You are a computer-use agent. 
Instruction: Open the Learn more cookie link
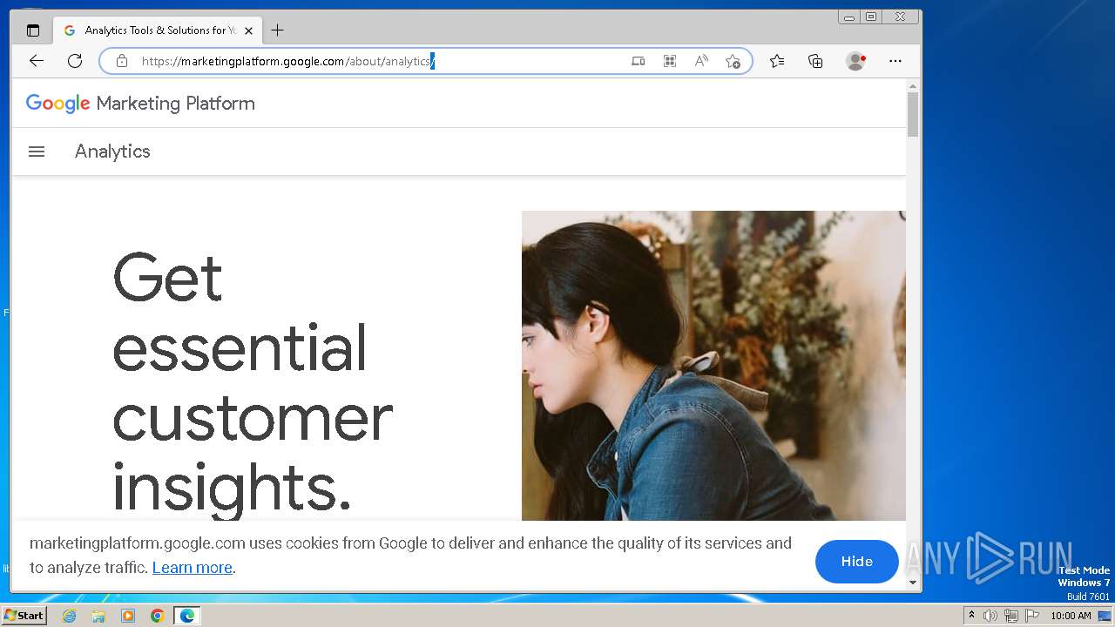(x=193, y=568)
